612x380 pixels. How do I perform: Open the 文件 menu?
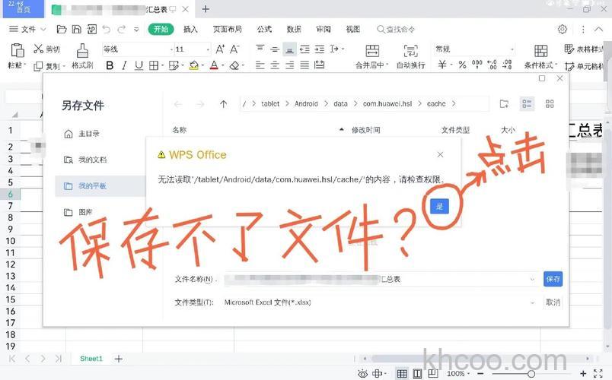pos(27,29)
